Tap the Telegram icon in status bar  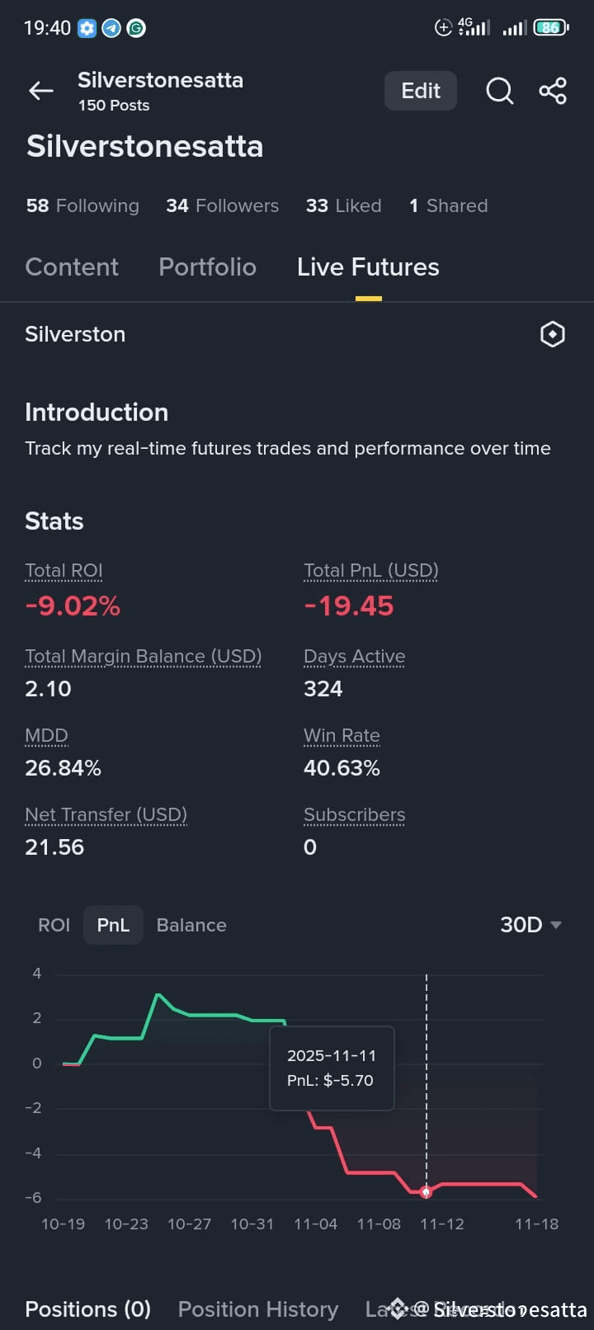pos(111,28)
